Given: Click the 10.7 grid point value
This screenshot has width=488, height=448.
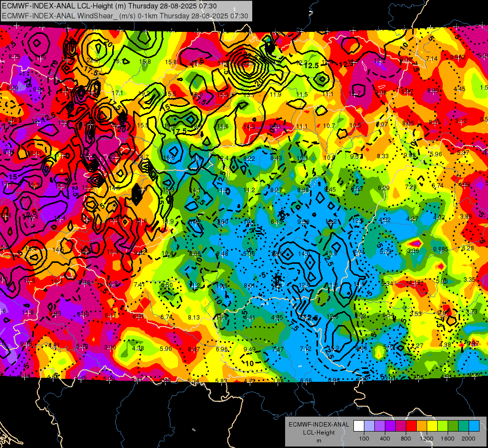Looking at the screenshot, I should click(x=329, y=125).
